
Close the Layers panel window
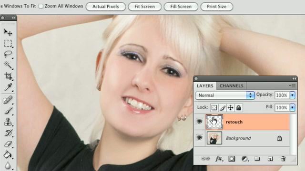tap(196, 78)
